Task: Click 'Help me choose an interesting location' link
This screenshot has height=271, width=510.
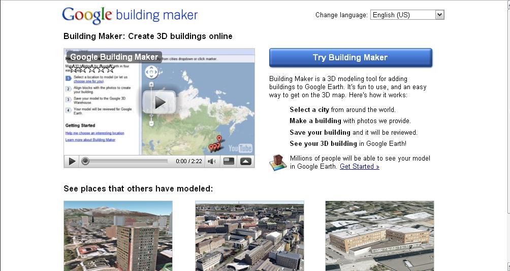Action: (94, 133)
